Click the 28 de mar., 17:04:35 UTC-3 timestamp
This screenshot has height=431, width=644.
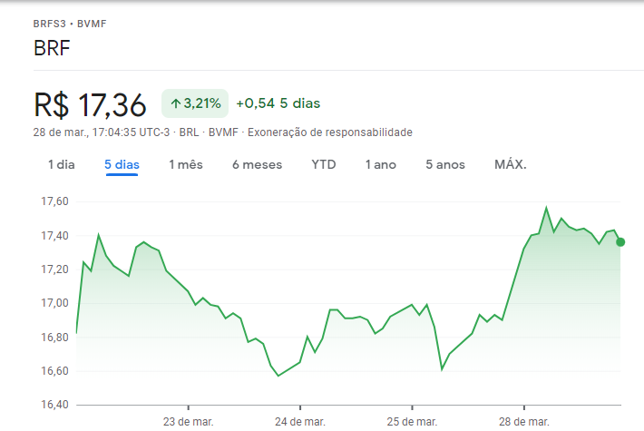(x=102, y=132)
